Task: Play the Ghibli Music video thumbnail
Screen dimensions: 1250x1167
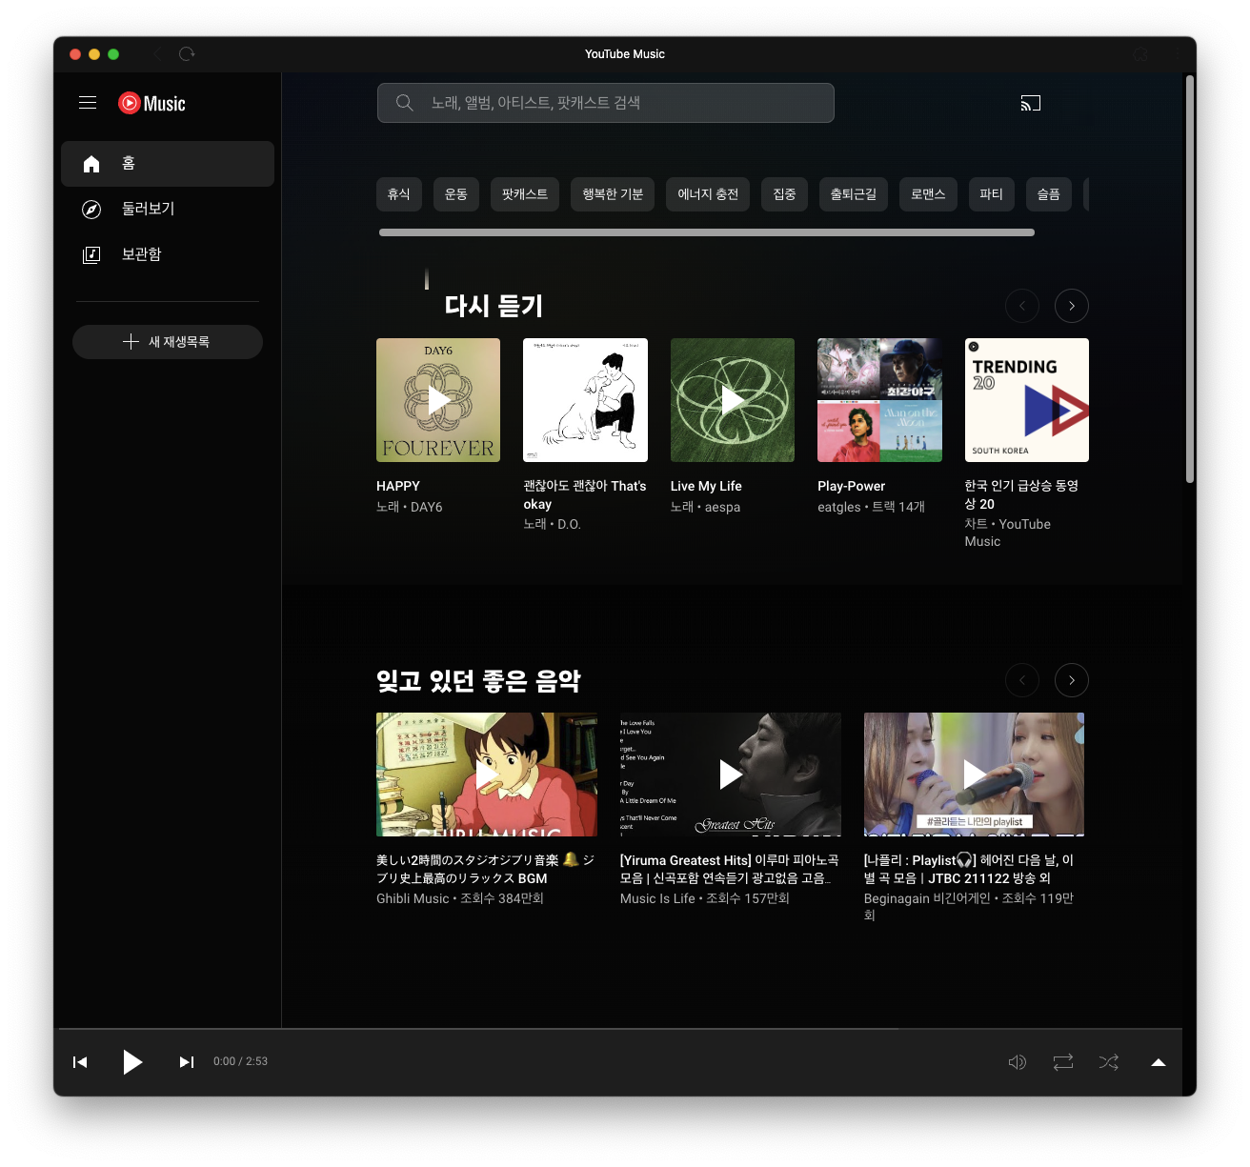Action: pos(487,775)
